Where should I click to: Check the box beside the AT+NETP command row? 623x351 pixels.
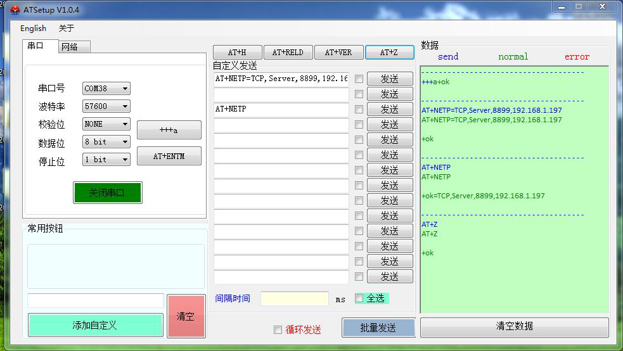[359, 109]
